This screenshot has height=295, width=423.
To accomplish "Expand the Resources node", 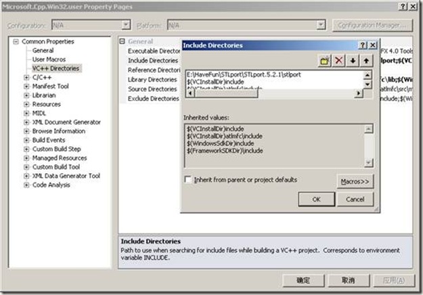I will click(26, 104).
